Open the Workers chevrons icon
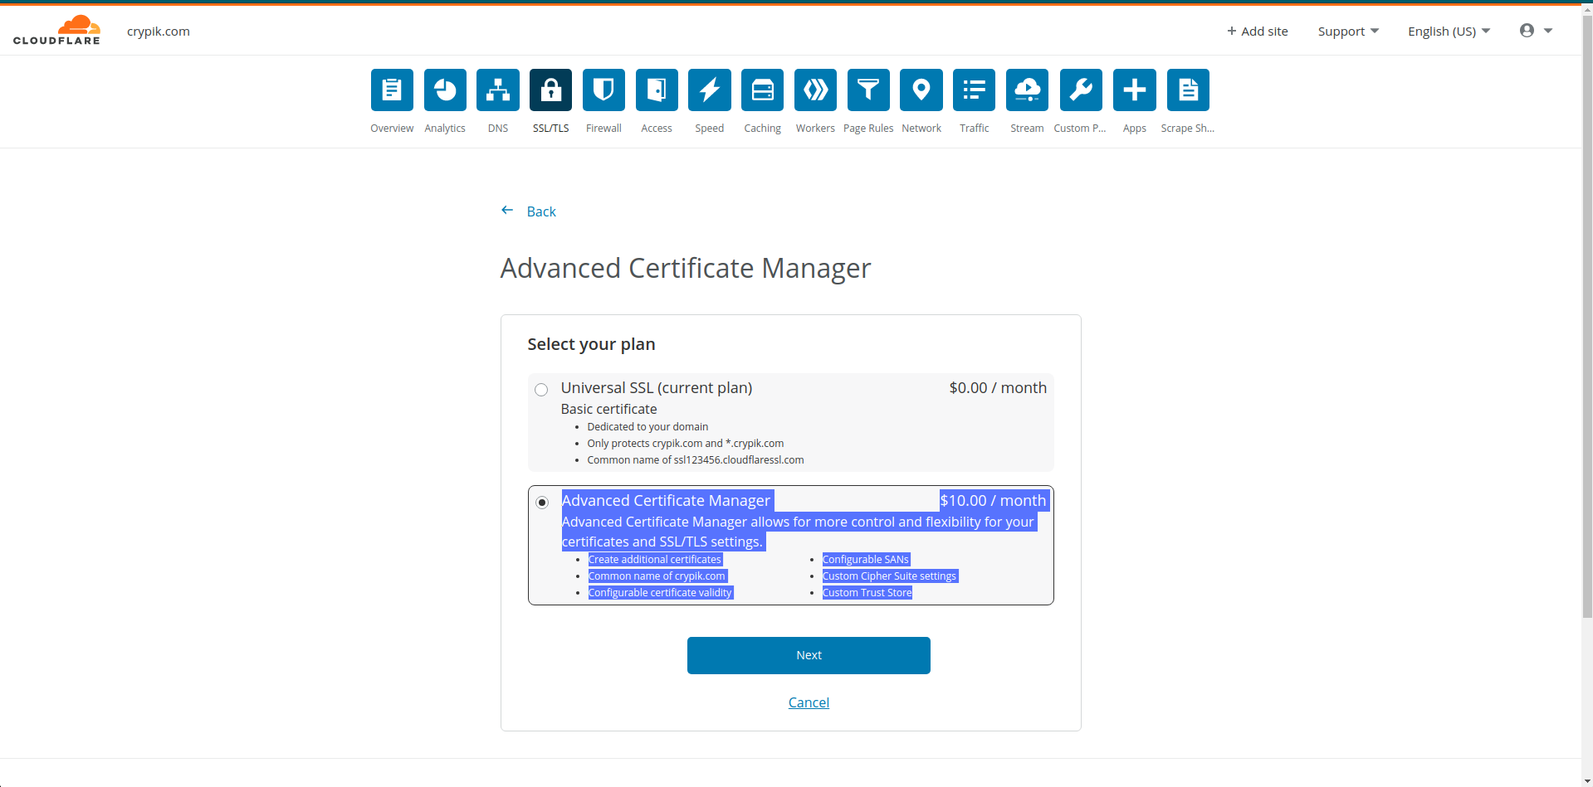 815,90
